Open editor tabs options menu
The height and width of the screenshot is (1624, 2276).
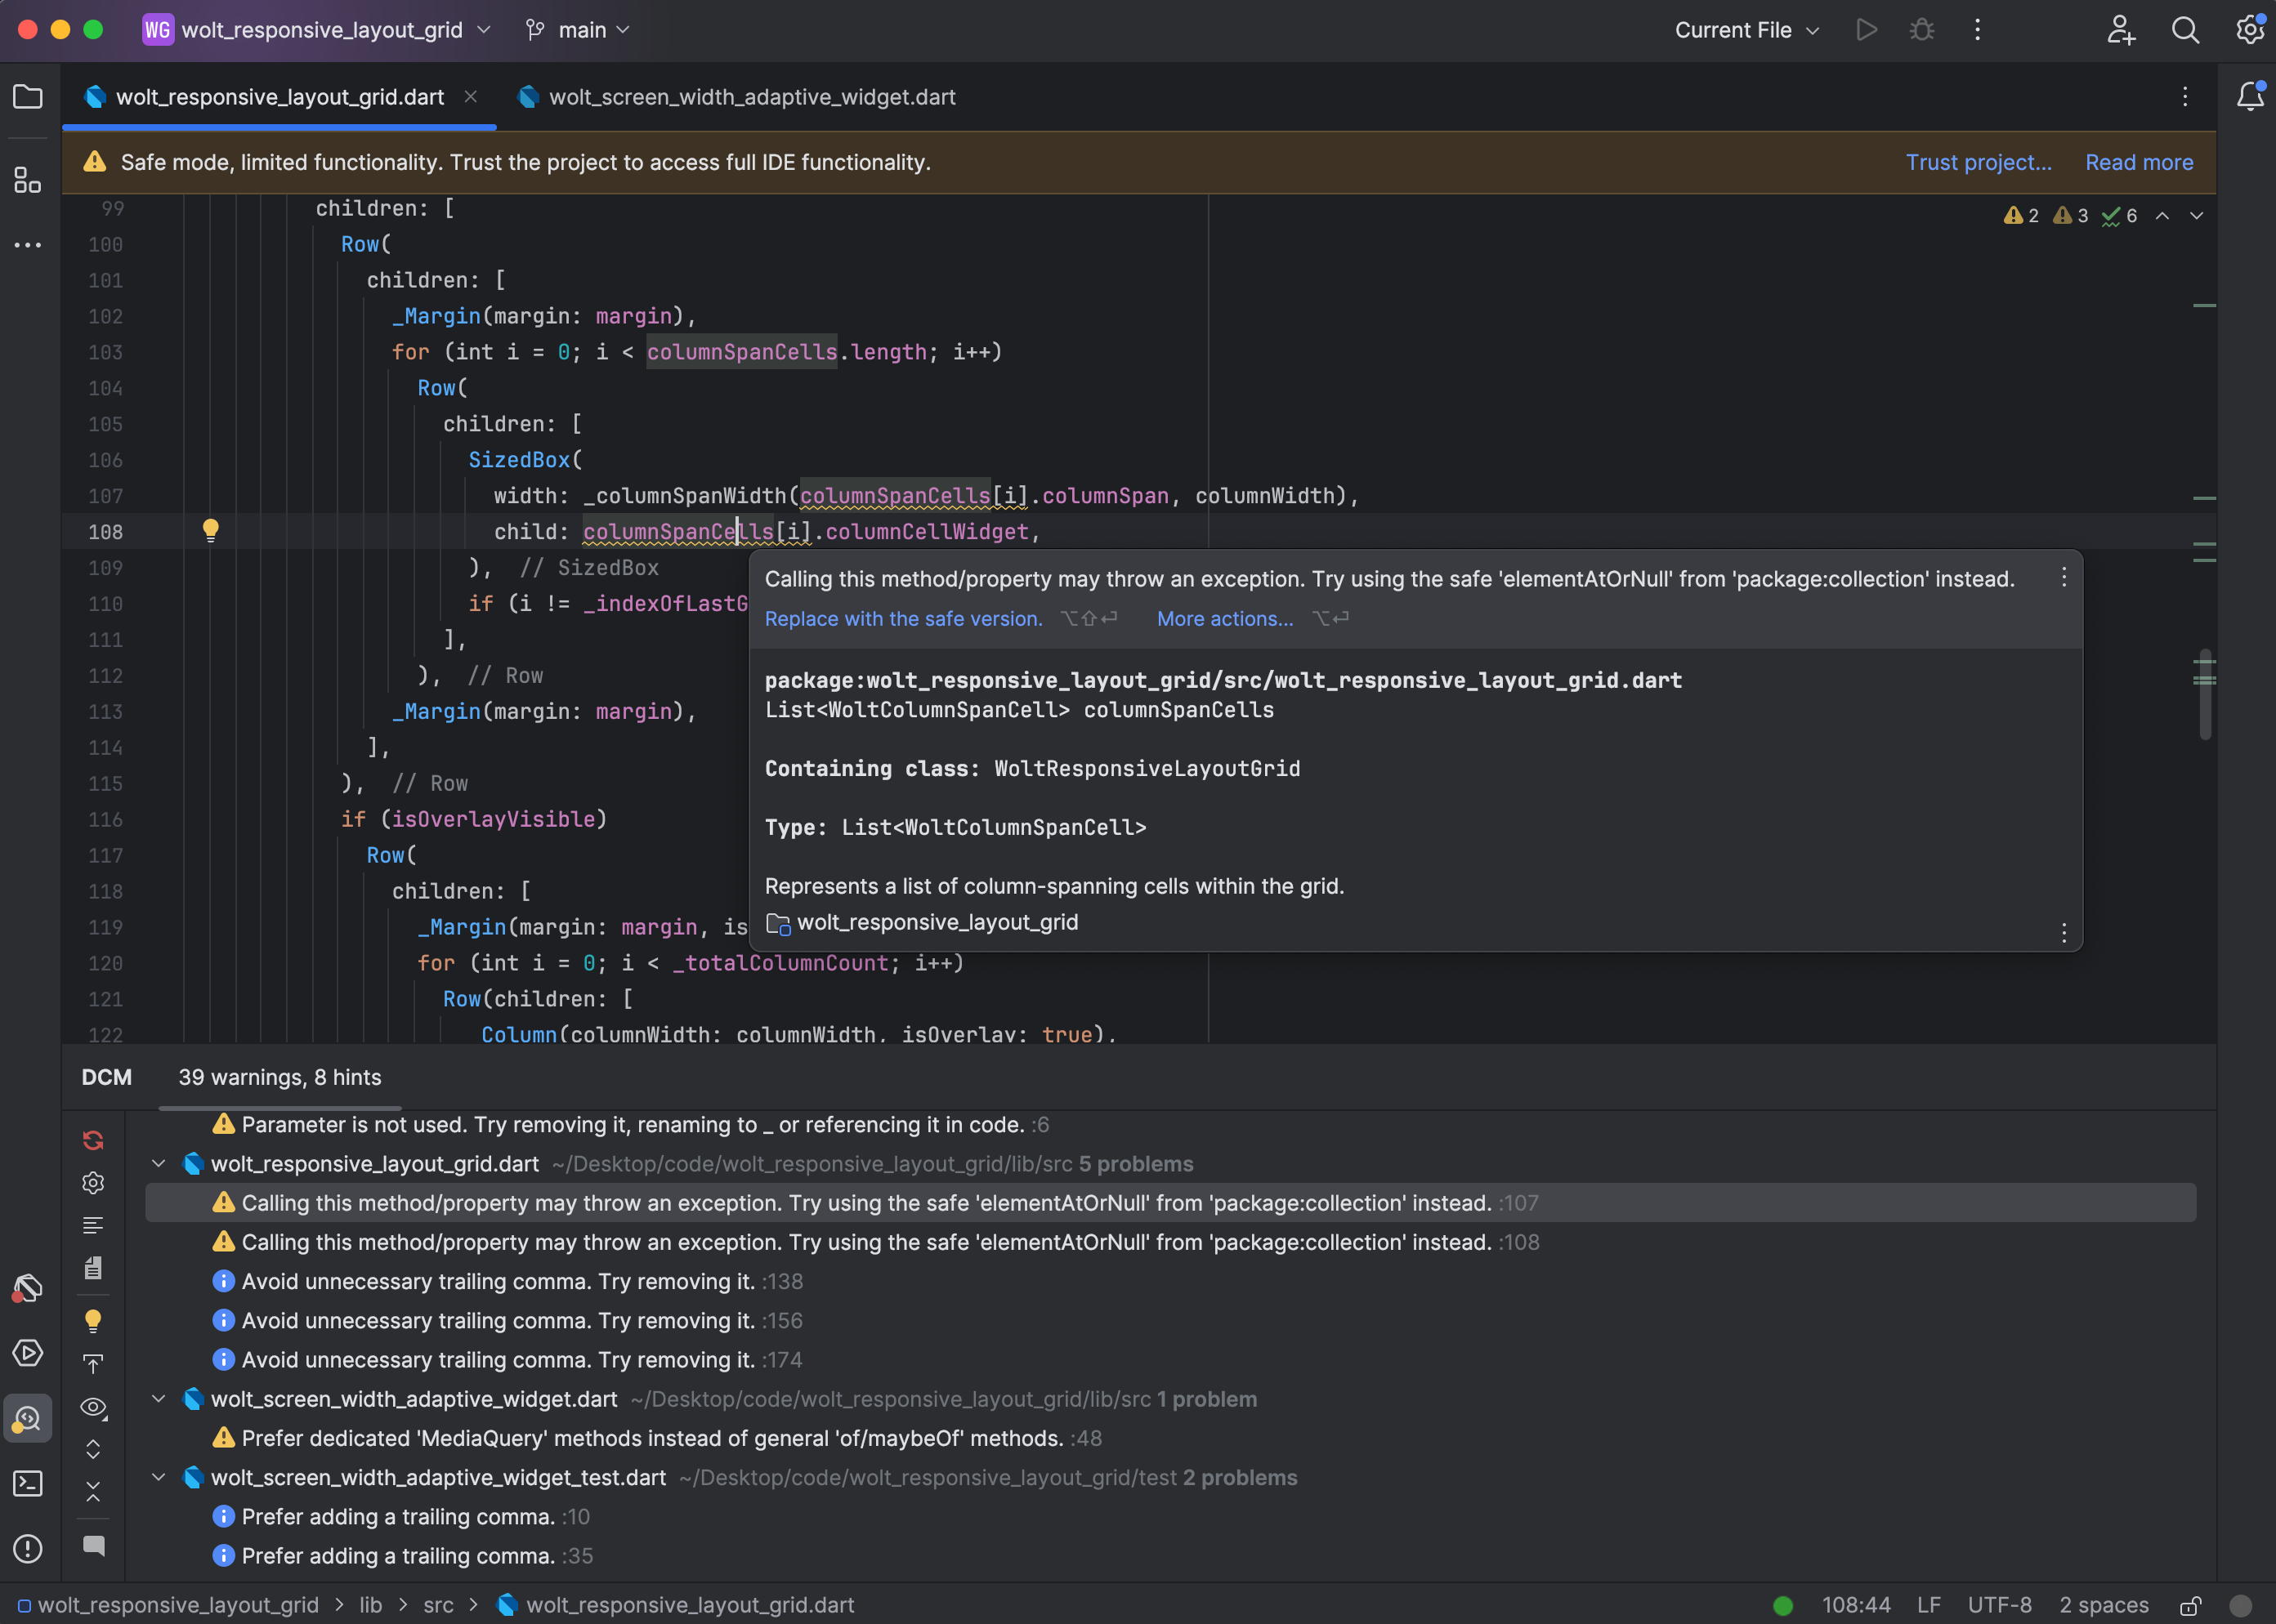pos(2185,96)
